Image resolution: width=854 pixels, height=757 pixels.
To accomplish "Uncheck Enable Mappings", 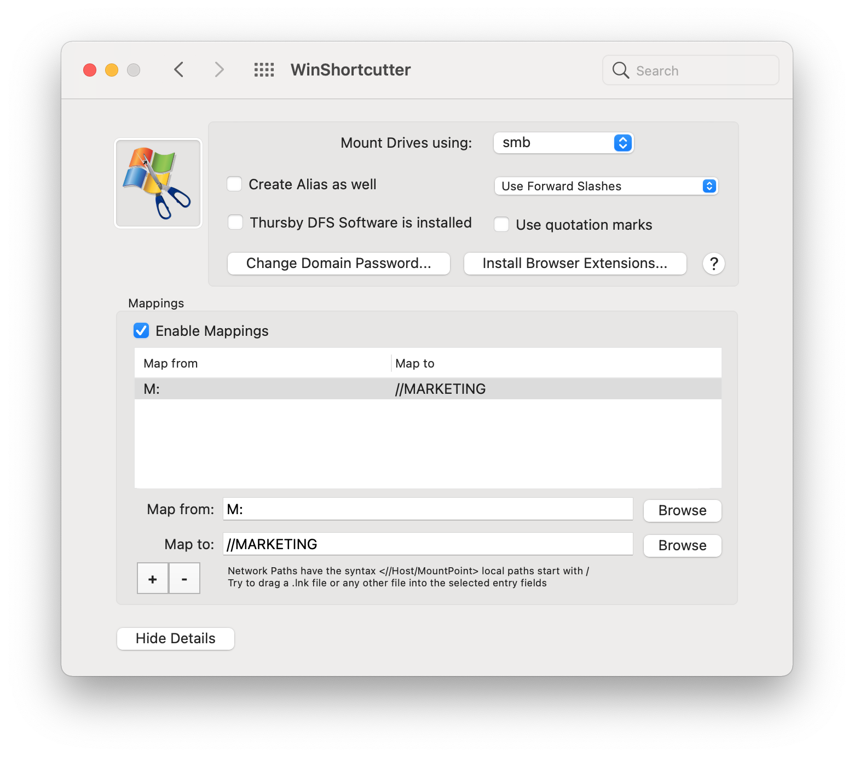I will 141,330.
